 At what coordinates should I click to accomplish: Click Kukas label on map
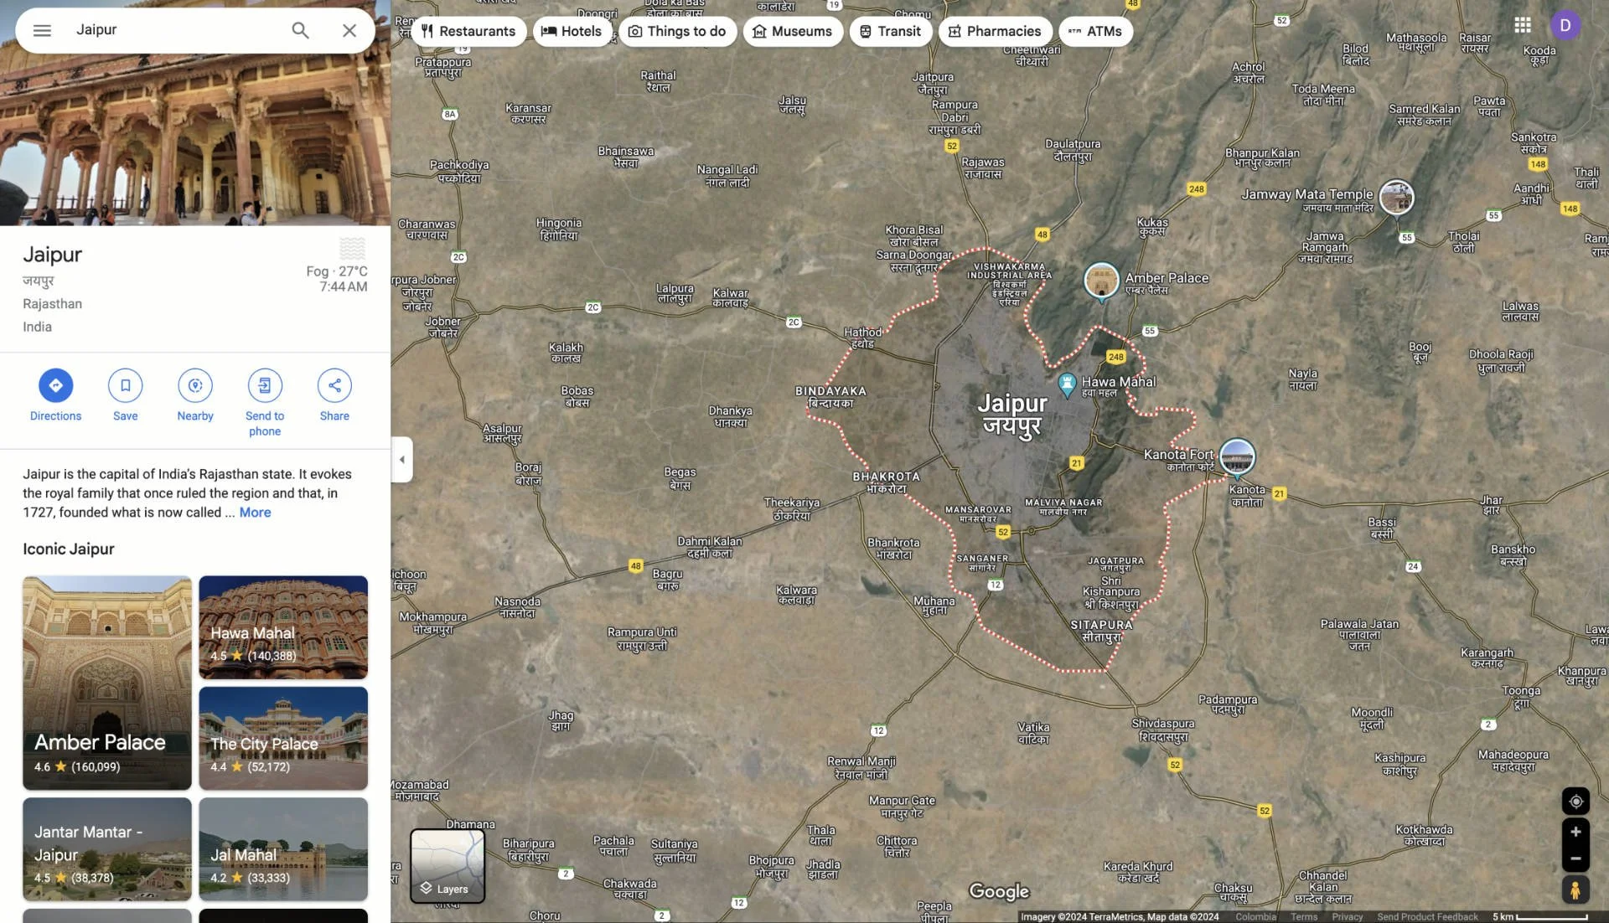point(1152,227)
